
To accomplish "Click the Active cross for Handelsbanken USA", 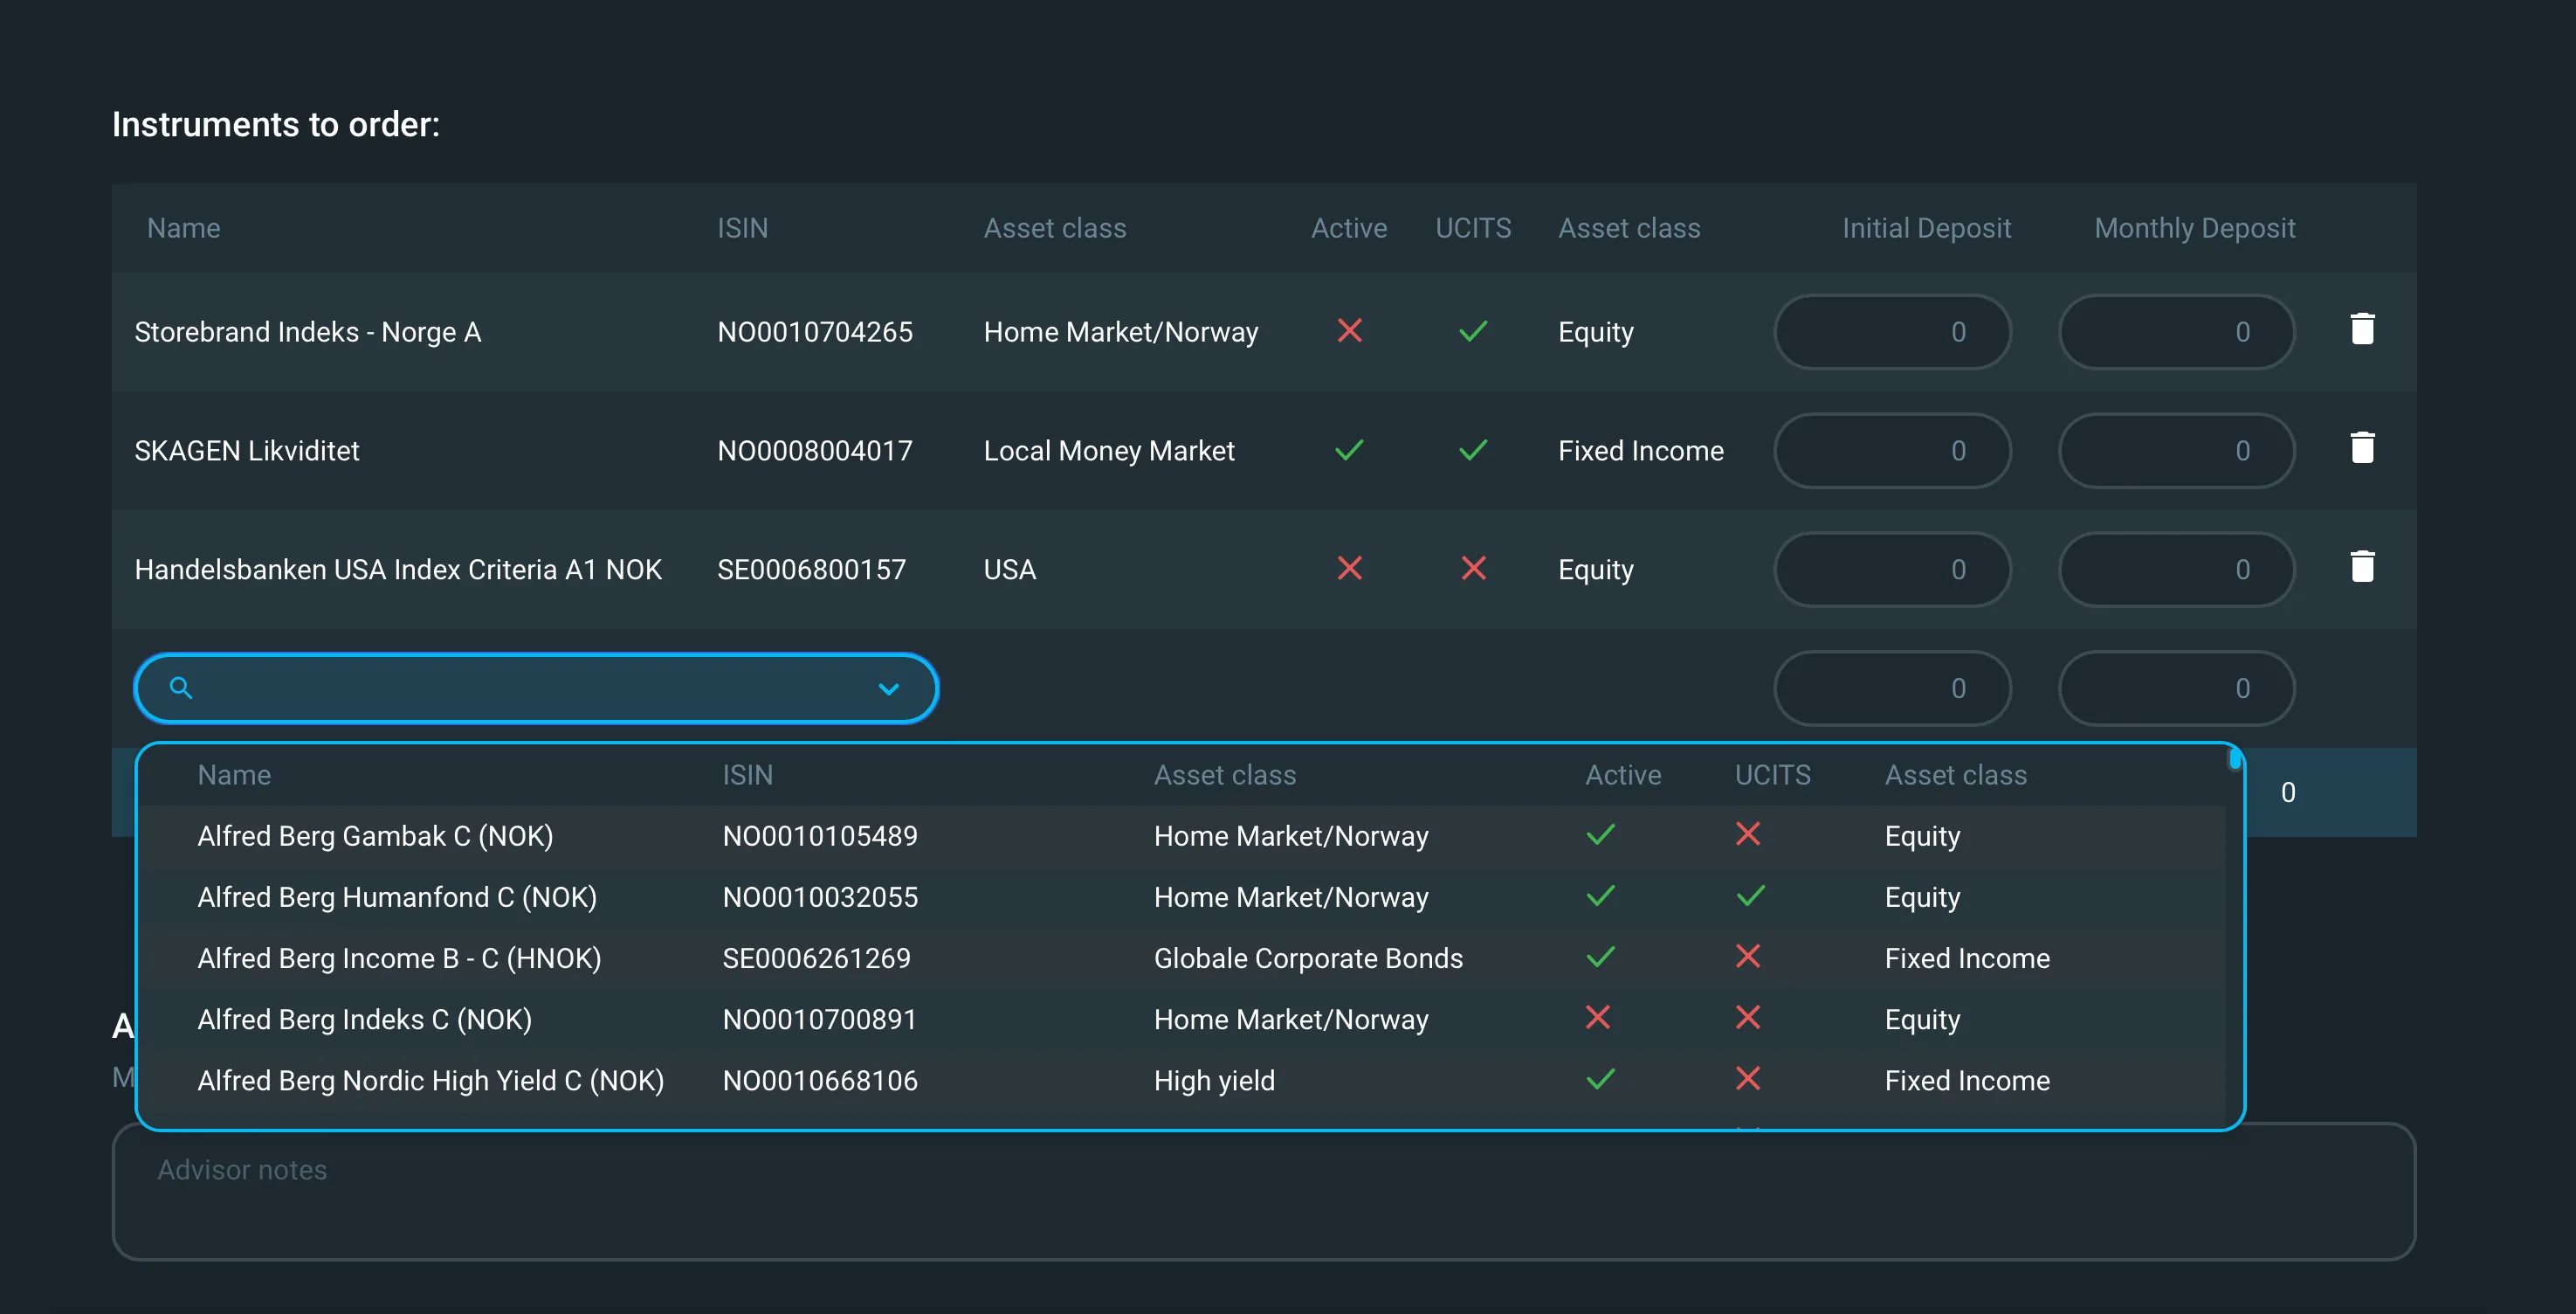I will click(1349, 569).
